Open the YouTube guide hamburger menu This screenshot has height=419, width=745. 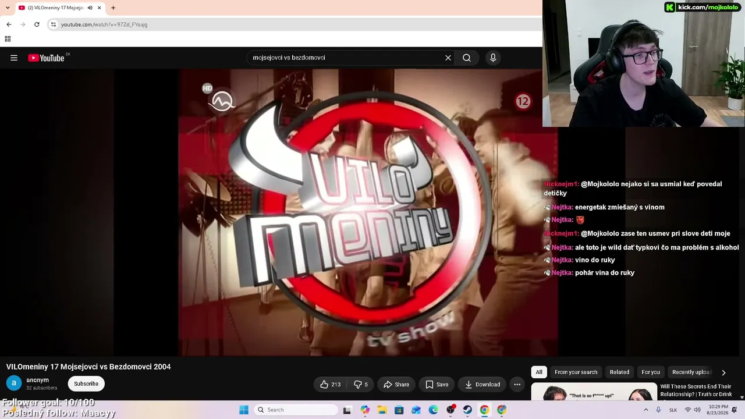click(x=14, y=58)
